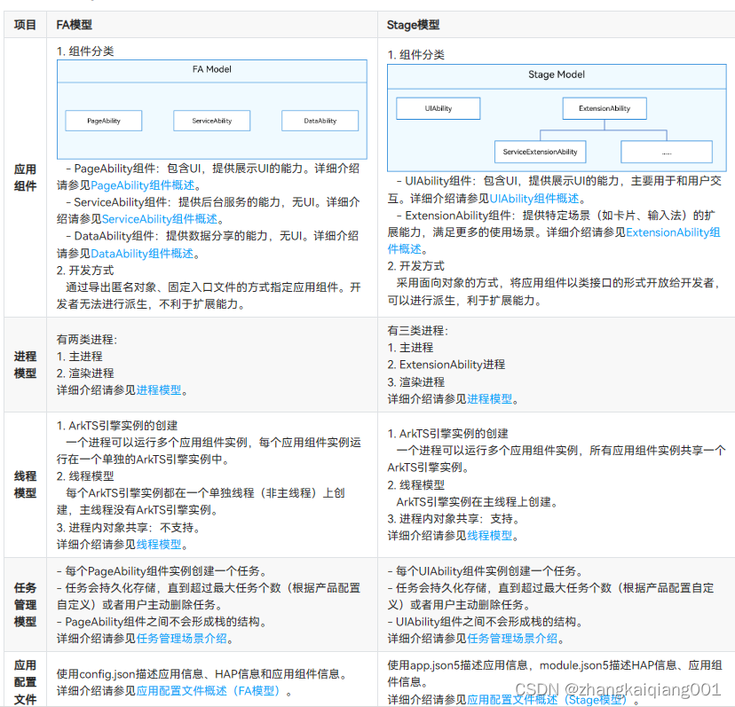Click the ServiceAbility box in diagram
This screenshot has width=735, height=707.
tap(212, 121)
